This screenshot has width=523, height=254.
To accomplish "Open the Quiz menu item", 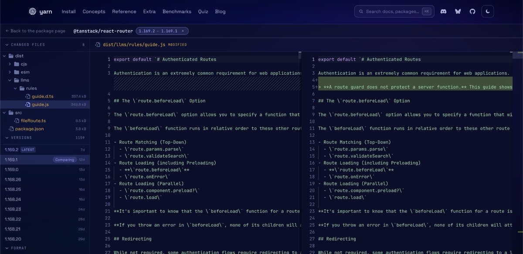I will click(x=203, y=12).
